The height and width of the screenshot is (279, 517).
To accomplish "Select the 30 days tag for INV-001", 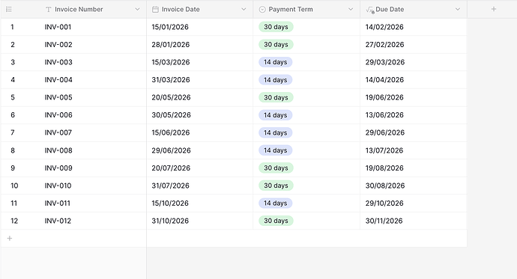I will pos(276,27).
